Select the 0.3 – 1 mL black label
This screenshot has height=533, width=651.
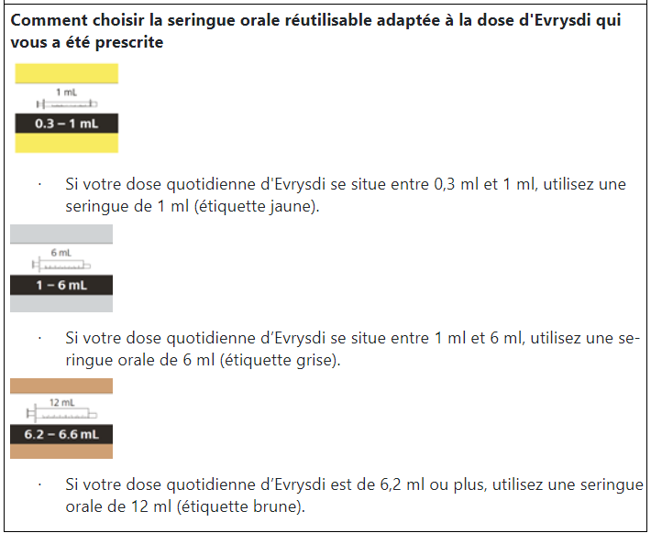[x=67, y=124]
